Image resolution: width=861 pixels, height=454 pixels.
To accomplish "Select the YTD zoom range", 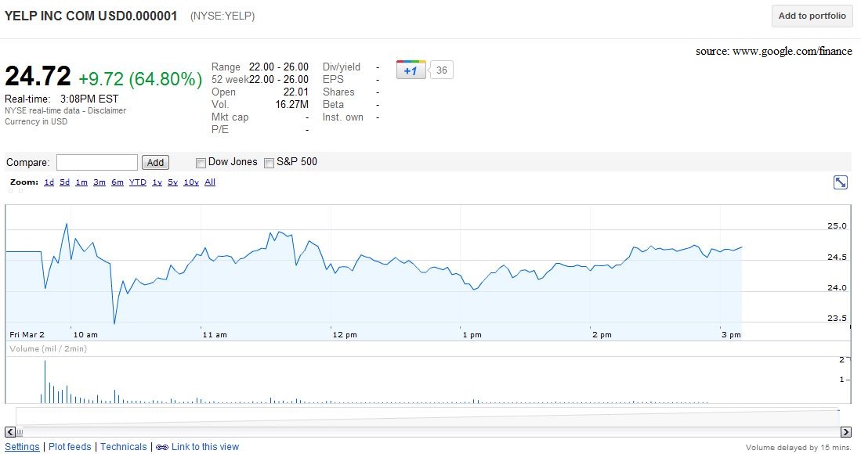I will [137, 182].
